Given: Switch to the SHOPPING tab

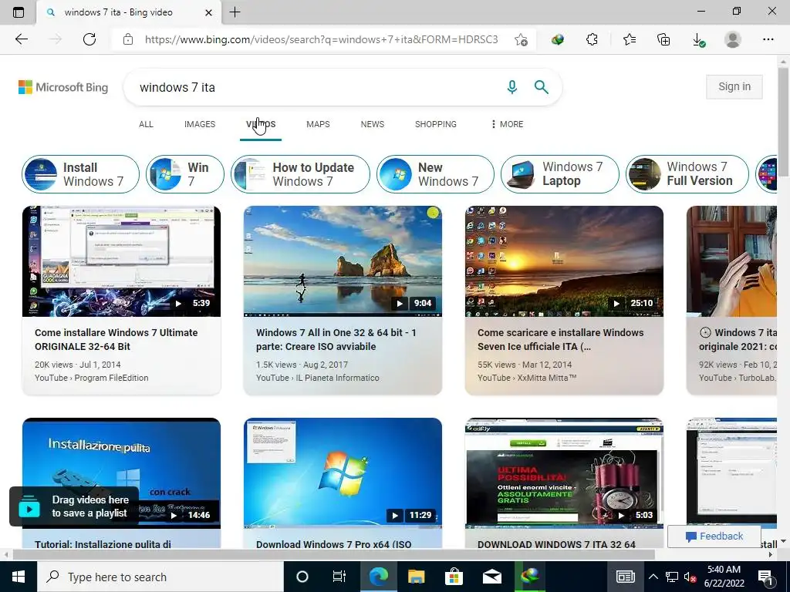Looking at the screenshot, I should (436, 124).
